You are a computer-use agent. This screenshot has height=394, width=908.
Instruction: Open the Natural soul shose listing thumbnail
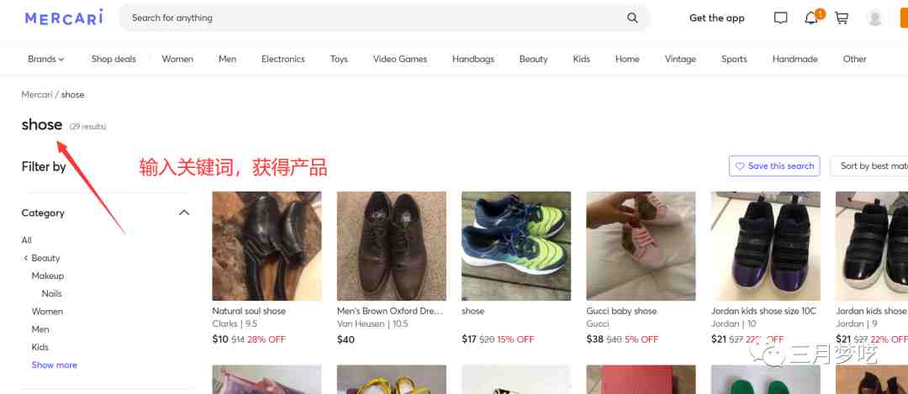267,246
